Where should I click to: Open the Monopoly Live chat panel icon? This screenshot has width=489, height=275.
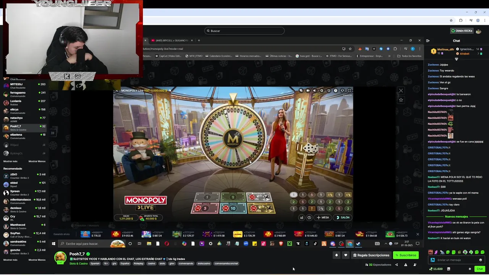(301, 91)
